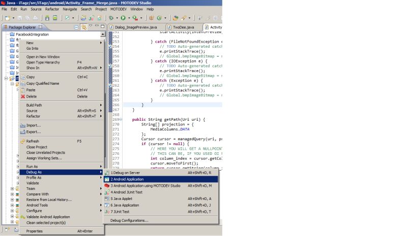
Task: Click the Import icon in context menu
Action: pyautogui.click(x=23, y=125)
